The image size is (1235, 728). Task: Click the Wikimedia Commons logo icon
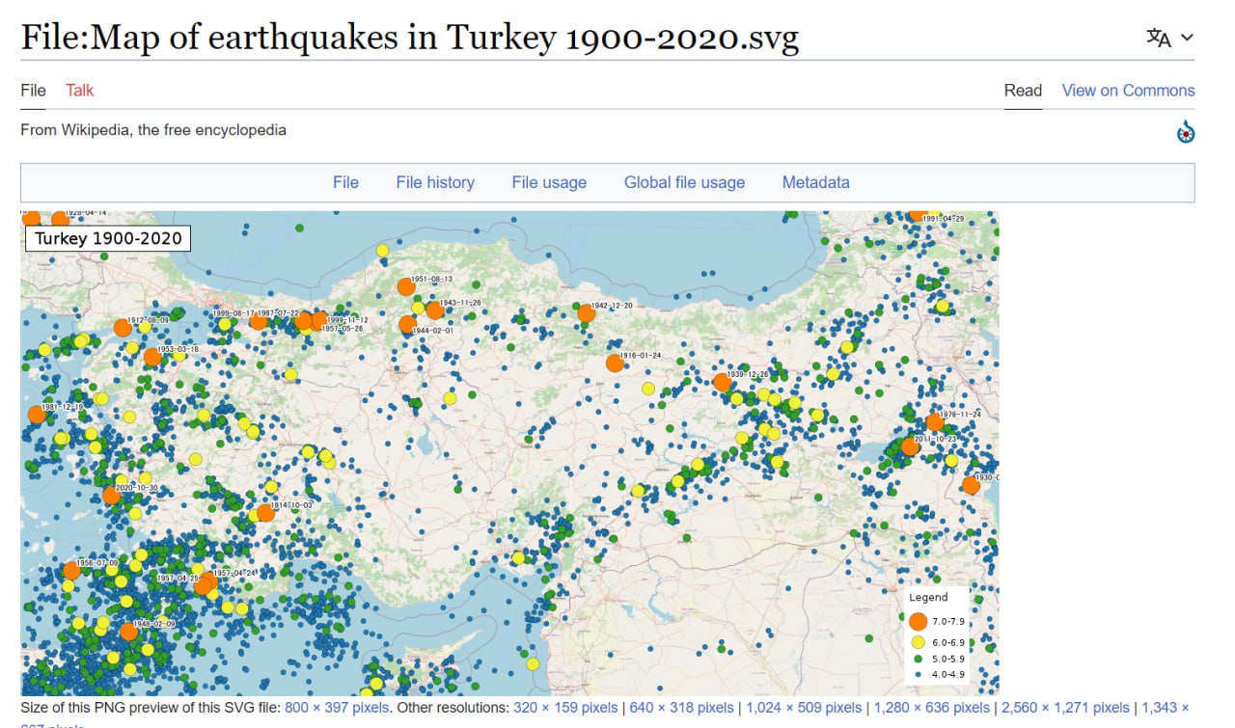(x=1186, y=133)
